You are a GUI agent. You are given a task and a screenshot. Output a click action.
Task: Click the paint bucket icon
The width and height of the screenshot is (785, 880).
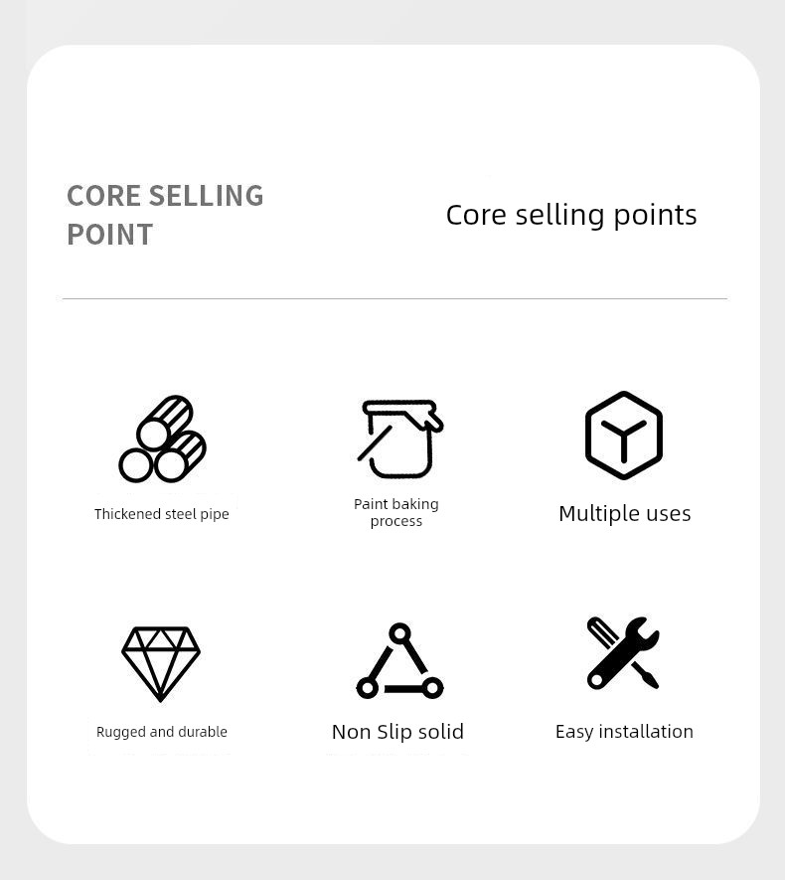point(399,439)
